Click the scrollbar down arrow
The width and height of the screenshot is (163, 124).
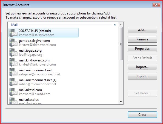[121, 102]
